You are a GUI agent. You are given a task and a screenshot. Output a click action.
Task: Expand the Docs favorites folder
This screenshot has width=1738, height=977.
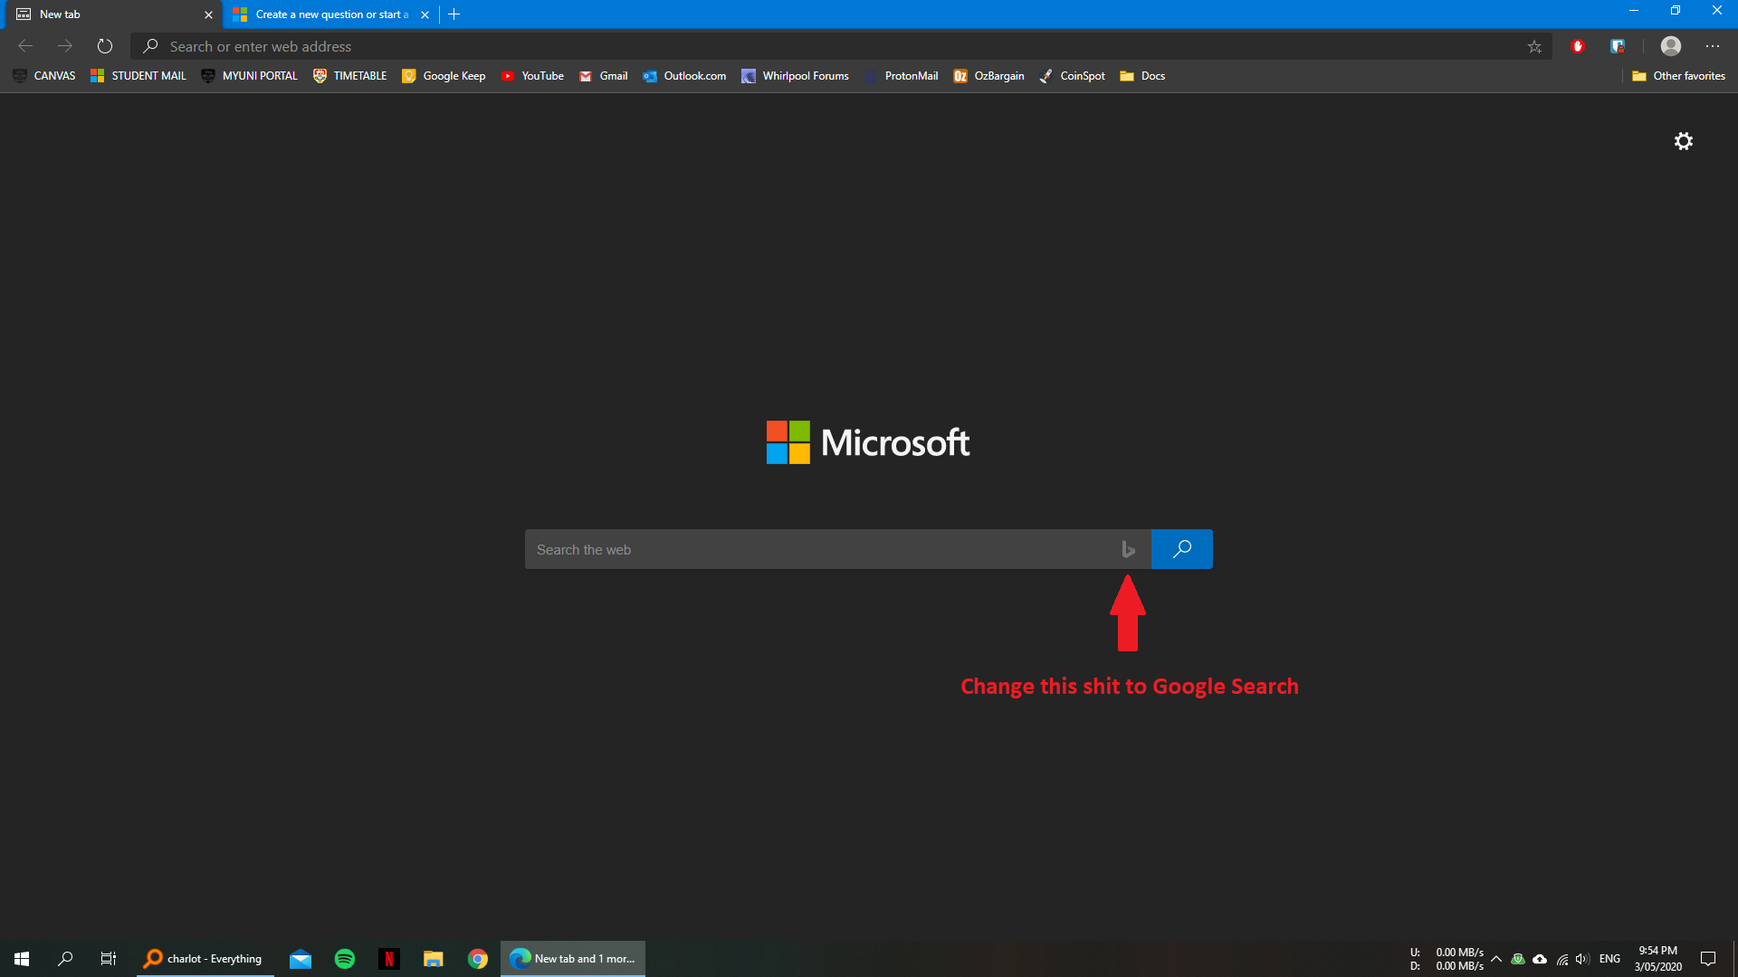point(1142,76)
